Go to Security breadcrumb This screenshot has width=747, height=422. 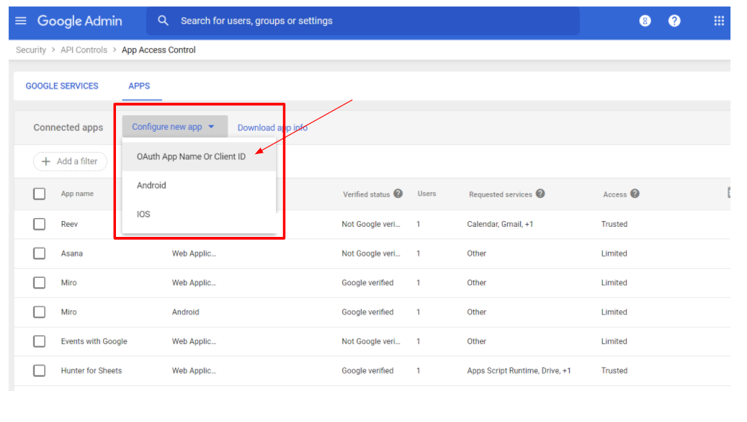(x=31, y=50)
